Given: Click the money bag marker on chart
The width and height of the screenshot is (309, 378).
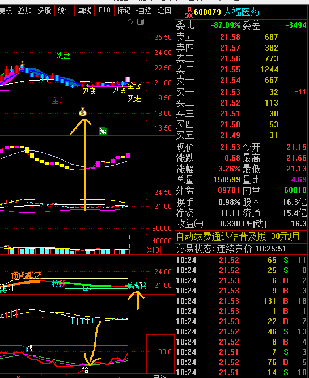Looking at the screenshot, I should (83, 112).
